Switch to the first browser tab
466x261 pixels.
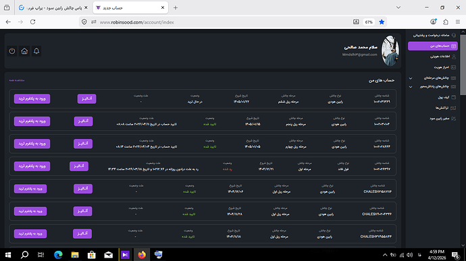point(53,7)
